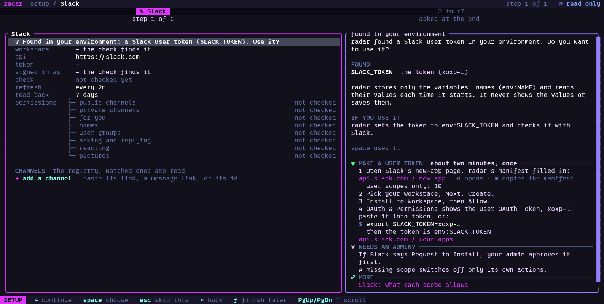Expand NEEDS AN ADMIN? section header
The image size is (604, 304).
pos(387,247)
